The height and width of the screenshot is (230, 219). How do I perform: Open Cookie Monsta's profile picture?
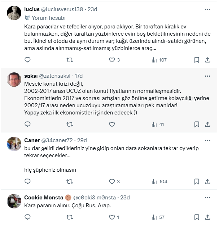[x=14, y=201]
